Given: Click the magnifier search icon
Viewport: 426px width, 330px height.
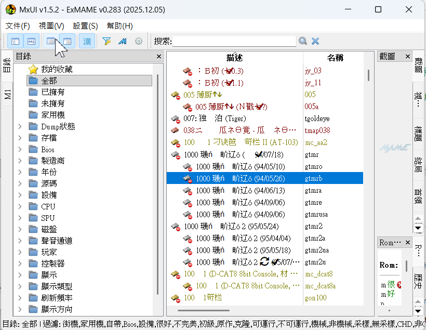Looking at the screenshot, I should point(303,41).
